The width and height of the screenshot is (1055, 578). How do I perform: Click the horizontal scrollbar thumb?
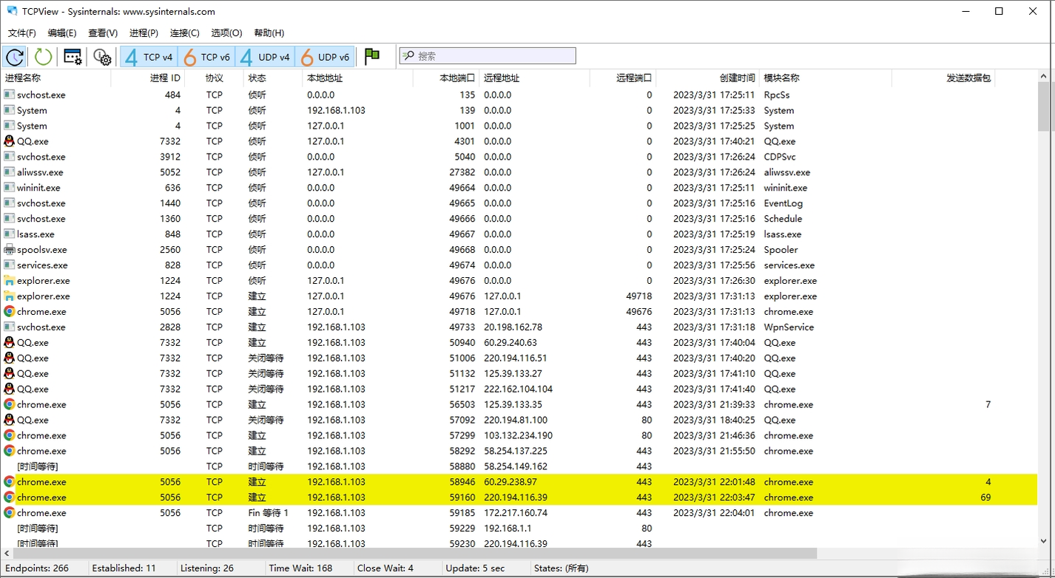415,554
